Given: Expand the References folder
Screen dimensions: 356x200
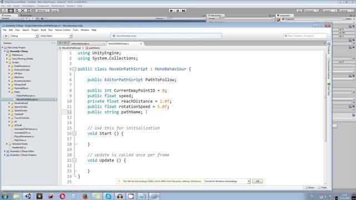Looking at the screenshot, I should [x=7, y=55].
